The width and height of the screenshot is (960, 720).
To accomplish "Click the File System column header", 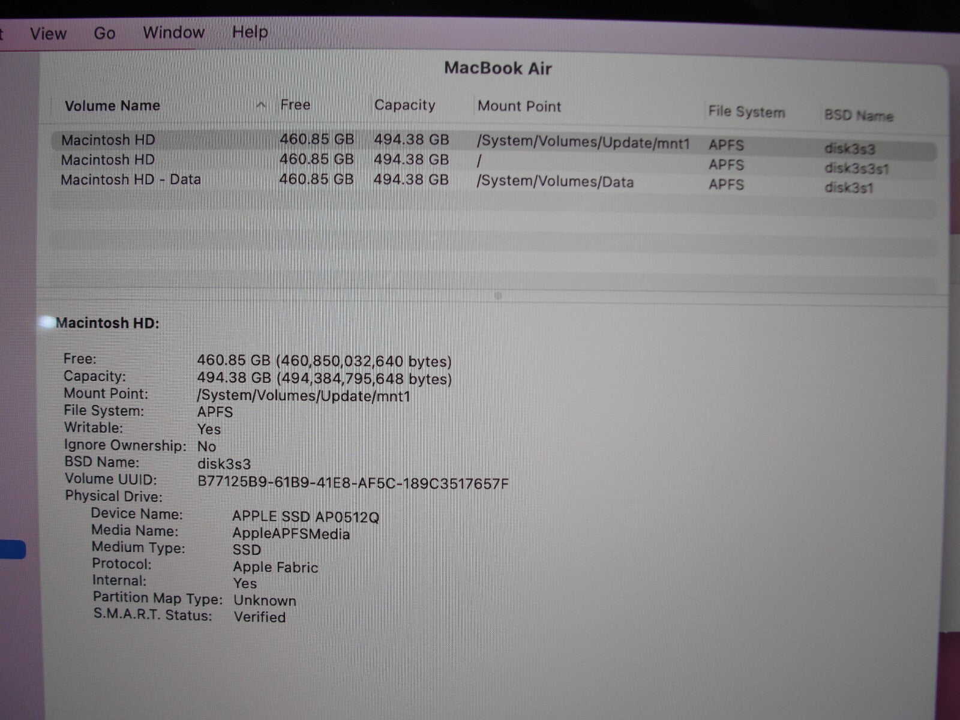I will [x=746, y=112].
